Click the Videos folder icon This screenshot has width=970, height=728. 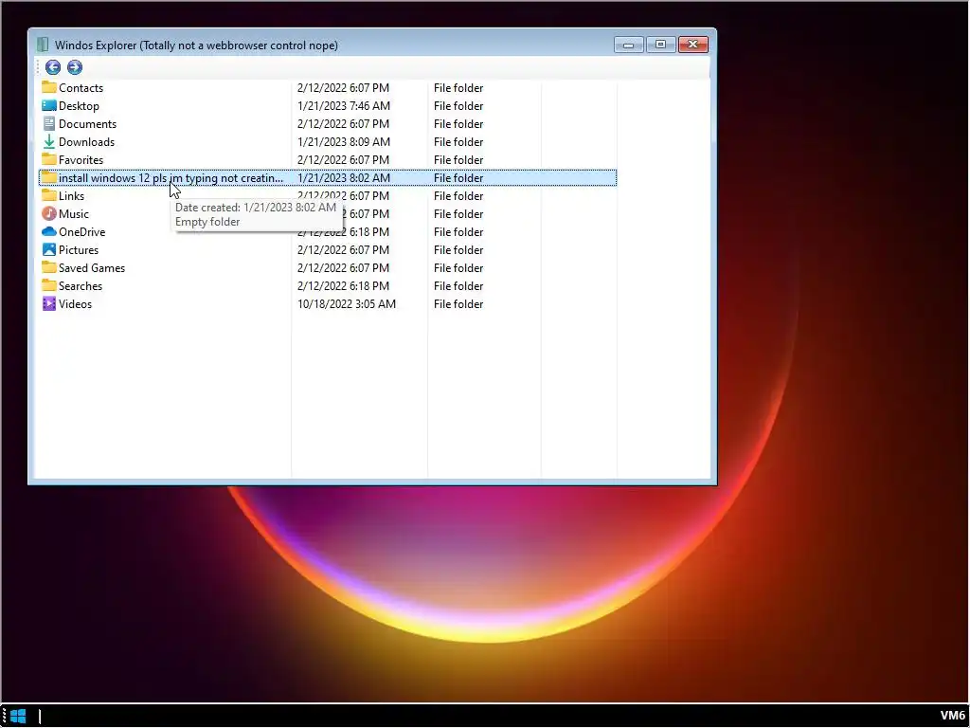tap(49, 303)
